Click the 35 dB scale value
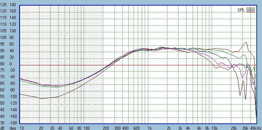The width and height of the screenshot is (262, 130). (2, 123)
